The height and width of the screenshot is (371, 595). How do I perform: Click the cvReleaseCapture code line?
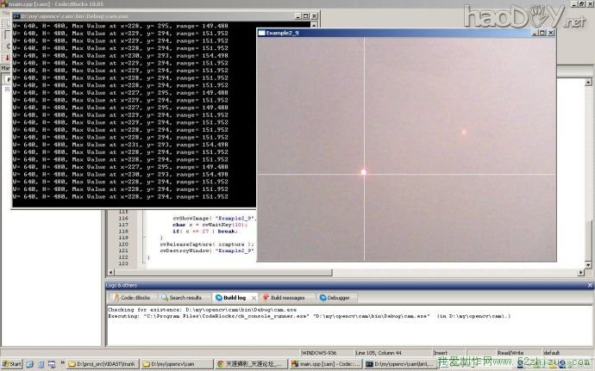coord(211,244)
